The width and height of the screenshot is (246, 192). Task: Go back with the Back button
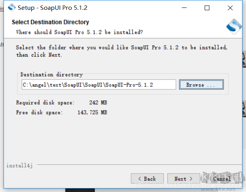click(x=147, y=179)
